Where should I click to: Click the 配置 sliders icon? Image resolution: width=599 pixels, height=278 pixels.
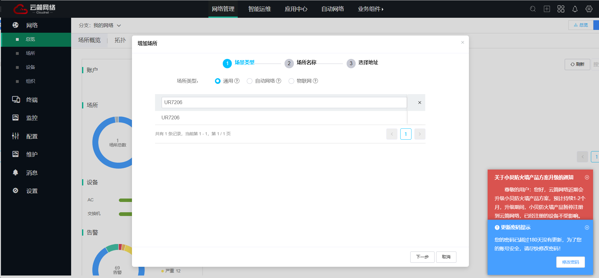click(x=16, y=136)
